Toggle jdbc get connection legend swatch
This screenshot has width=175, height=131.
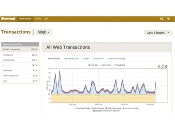click(x=94, y=111)
